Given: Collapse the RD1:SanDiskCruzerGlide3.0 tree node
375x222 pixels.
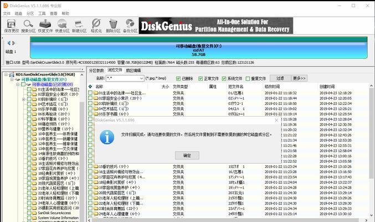Looking at the screenshot, I should point(6,74).
